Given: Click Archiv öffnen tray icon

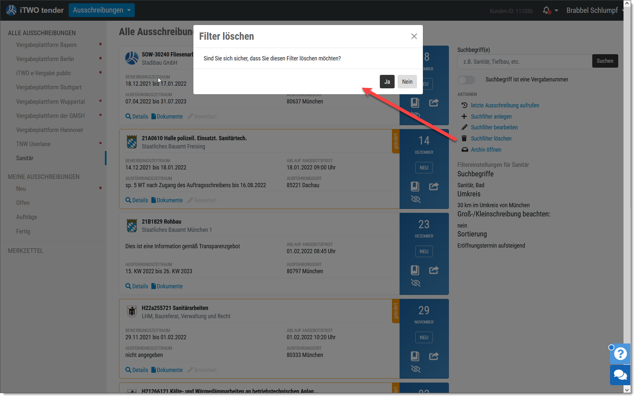Looking at the screenshot, I should (465, 150).
